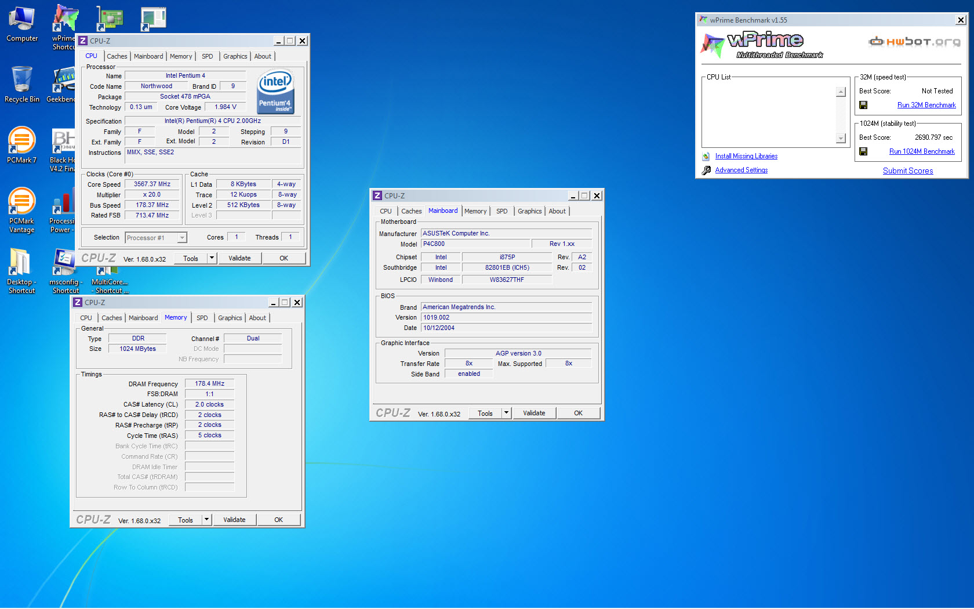Click the CPU List scroll down arrow
The image size is (974, 609).
841,138
